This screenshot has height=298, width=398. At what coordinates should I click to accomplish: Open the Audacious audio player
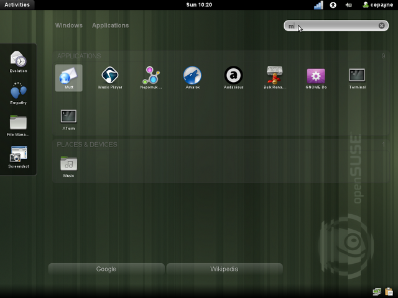[x=233, y=77]
